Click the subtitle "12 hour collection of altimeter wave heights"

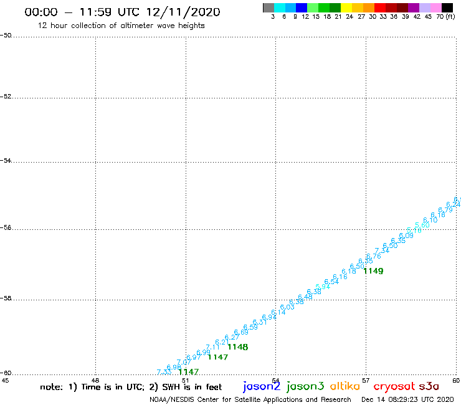pos(121,26)
